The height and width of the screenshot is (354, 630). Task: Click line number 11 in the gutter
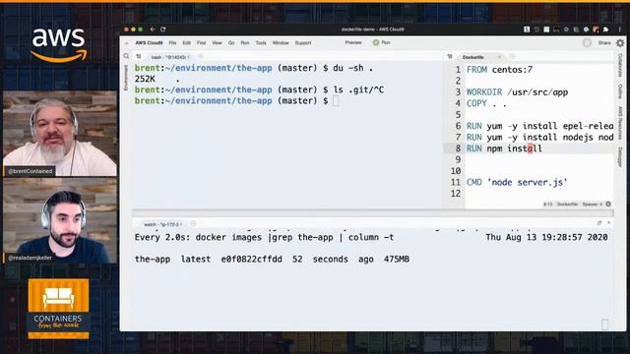point(455,182)
